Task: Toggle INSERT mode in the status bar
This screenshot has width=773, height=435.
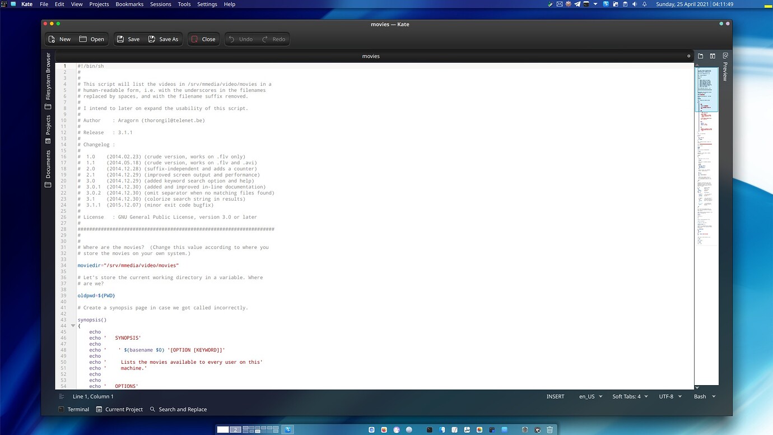Action: (x=555, y=396)
